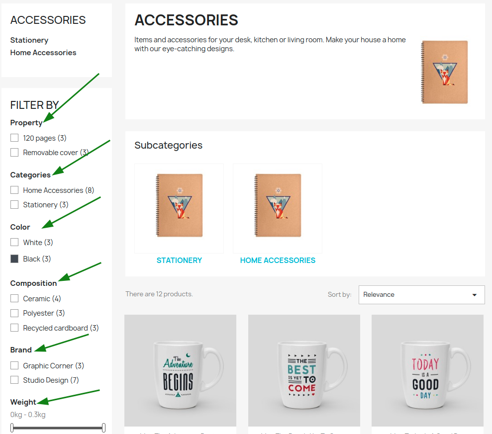Screen dimensions: 492x434
Task: Check the Ceramic composition filter
Action: click(14, 298)
